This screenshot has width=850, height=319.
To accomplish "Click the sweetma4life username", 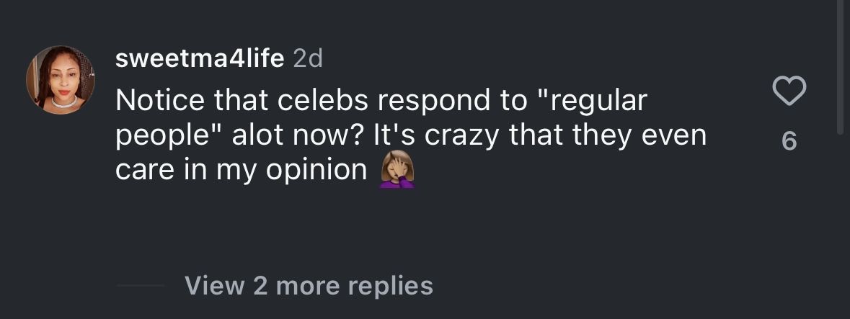I will point(200,58).
